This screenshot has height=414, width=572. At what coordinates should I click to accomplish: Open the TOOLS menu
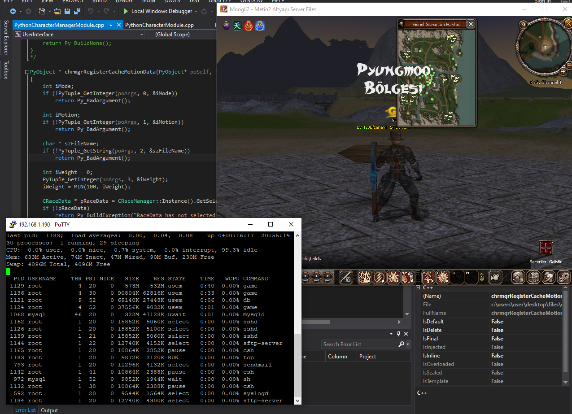click(172, 1)
